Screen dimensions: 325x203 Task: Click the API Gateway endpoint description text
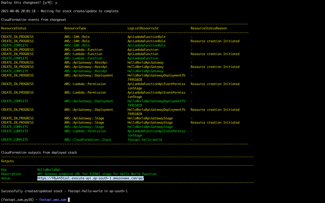click(97, 174)
